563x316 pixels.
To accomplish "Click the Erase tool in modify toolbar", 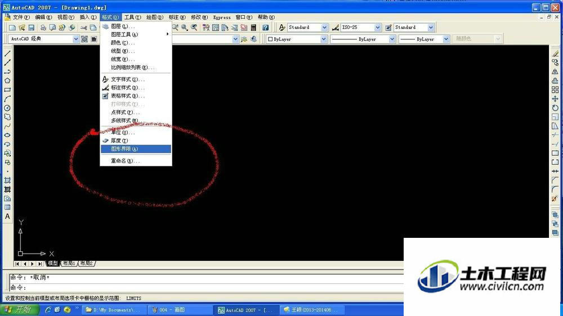I will click(555, 53).
